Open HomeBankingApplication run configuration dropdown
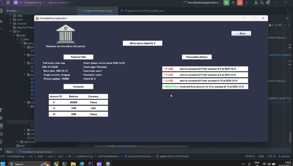 tap(202, 2)
